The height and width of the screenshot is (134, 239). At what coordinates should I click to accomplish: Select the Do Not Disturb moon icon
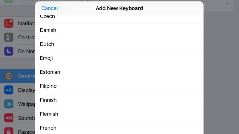pos(9,51)
